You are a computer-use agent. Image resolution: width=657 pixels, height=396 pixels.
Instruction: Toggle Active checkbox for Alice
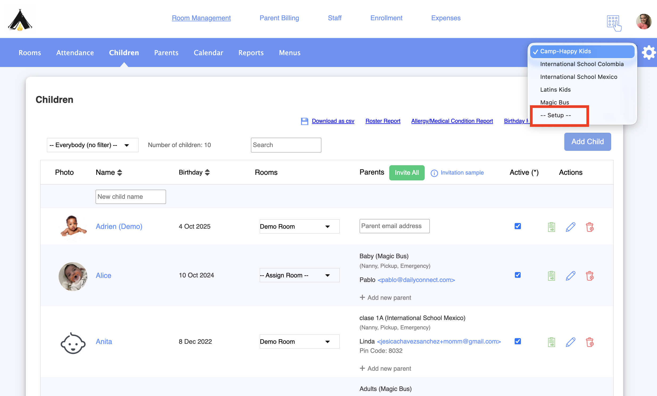point(518,275)
